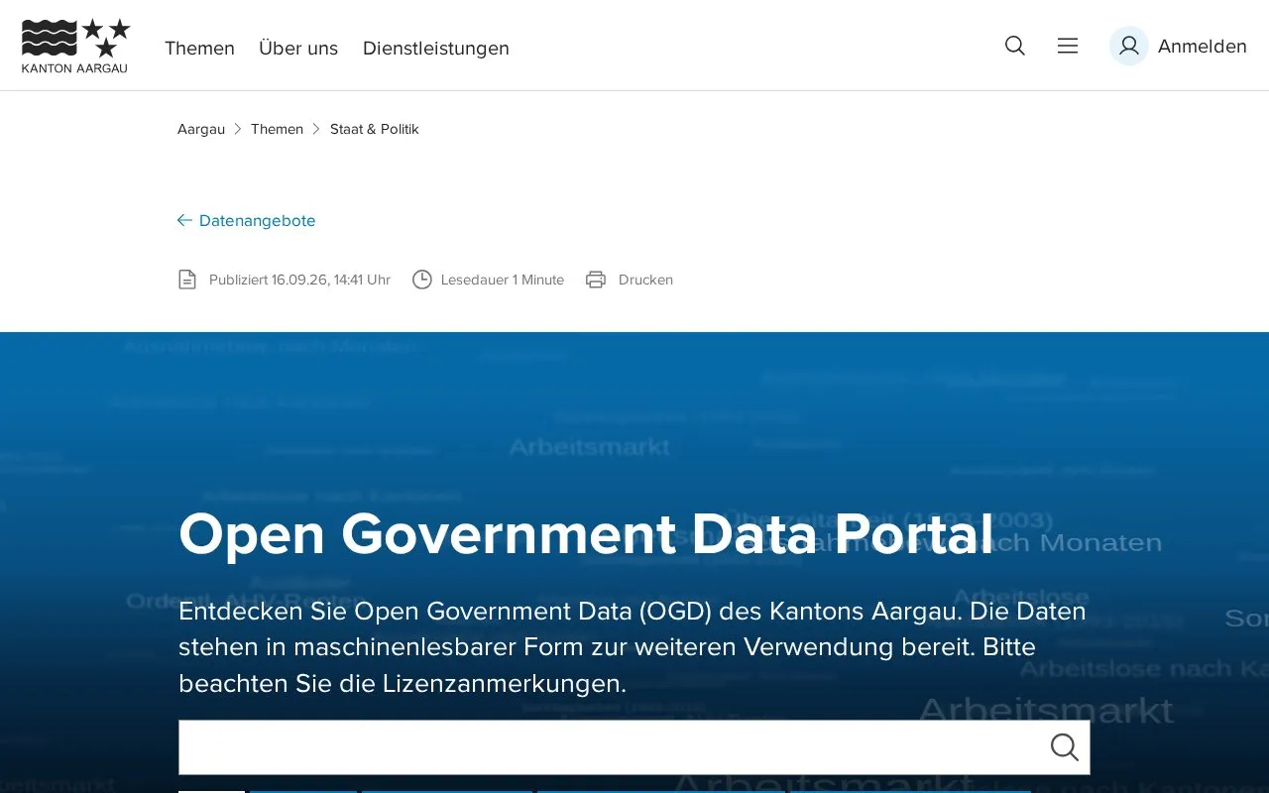1269x793 pixels.
Task: Open the Dienstleistungen menu
Action: pyautogui.click(x=436, y=48)
